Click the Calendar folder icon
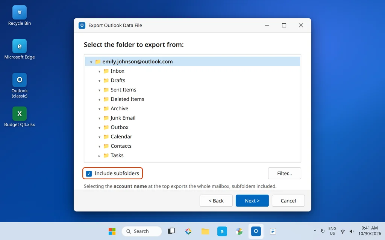This screenshot has height=240, width=385. coord(106,136)
